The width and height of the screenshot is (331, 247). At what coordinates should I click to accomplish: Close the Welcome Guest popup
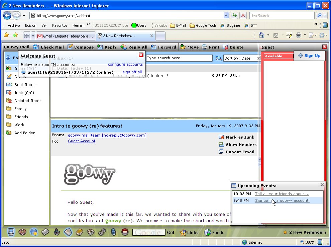coord(141,55)
